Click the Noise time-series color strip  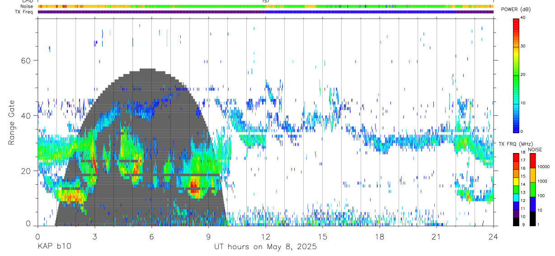(266, 6)
